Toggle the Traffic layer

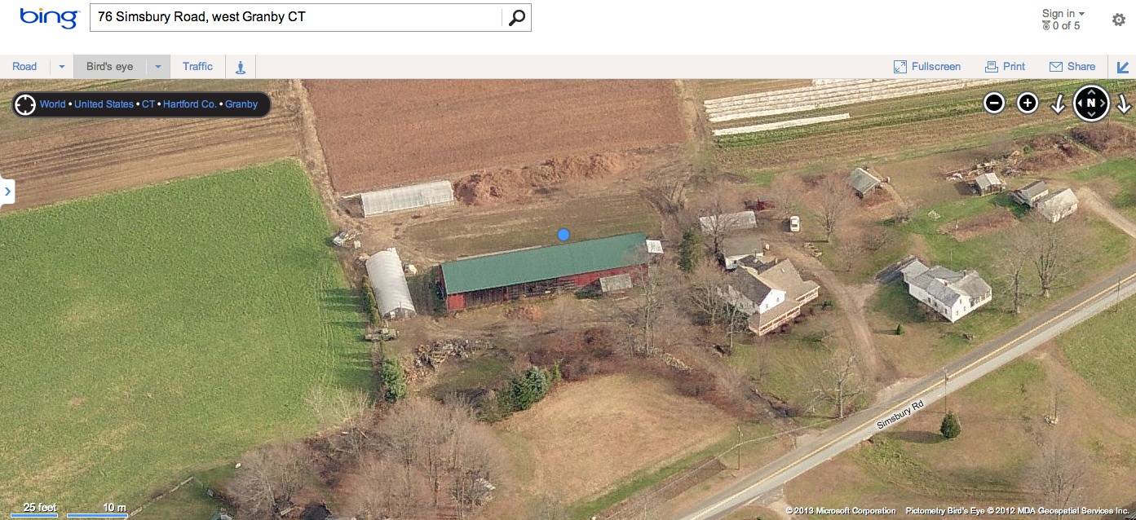pyautogui.click(x=197, y=67)
